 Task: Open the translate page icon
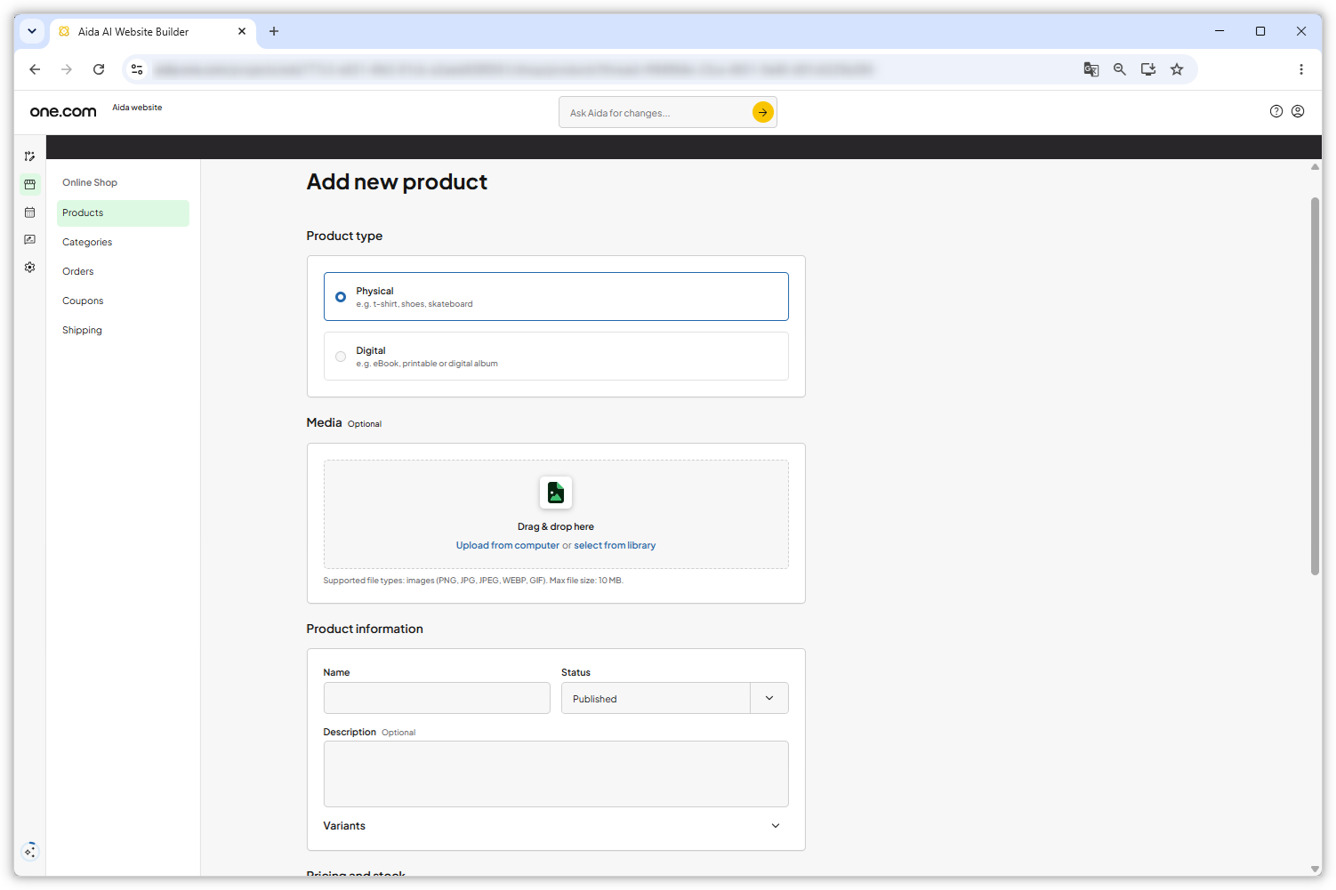(x=1091, y=69)
